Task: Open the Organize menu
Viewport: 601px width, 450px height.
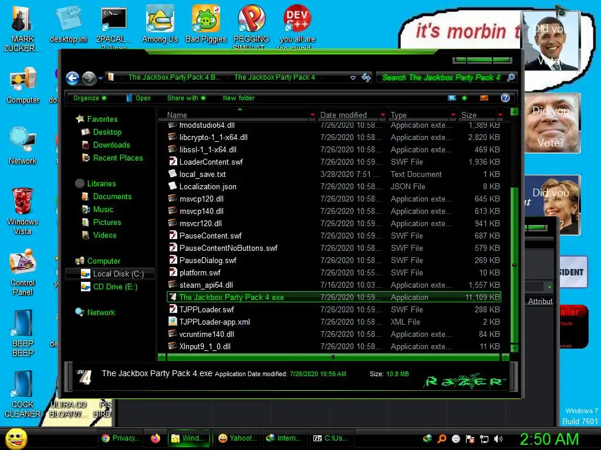Action: 90,98
